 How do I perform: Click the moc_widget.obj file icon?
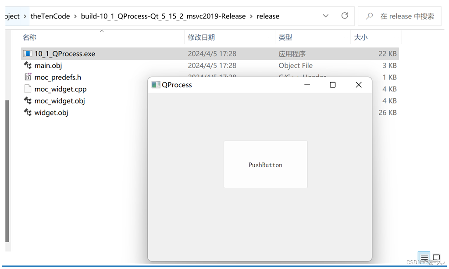pyautogui.click(x=27, y=100)
